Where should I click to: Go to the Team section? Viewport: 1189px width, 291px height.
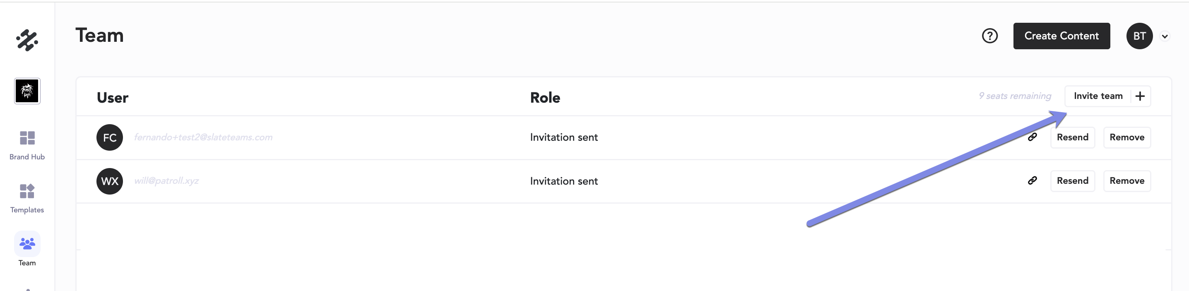pyautogui.click(x=27, y=249)
